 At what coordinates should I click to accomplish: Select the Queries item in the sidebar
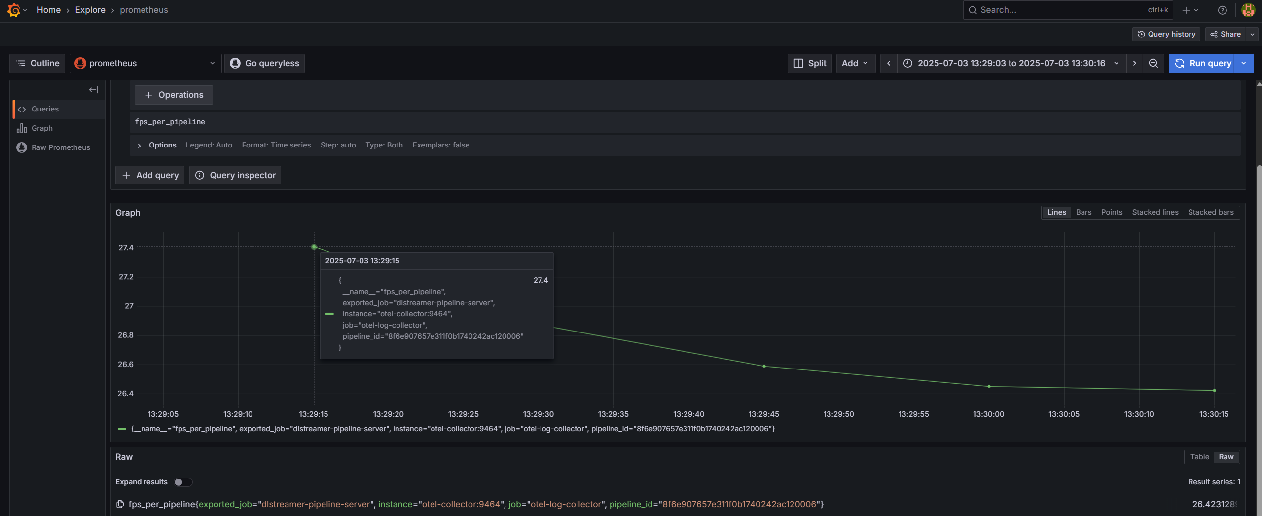45,109
